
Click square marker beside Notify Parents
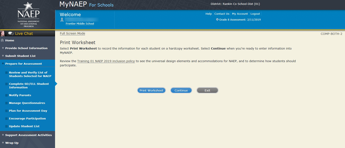[7, 96]
